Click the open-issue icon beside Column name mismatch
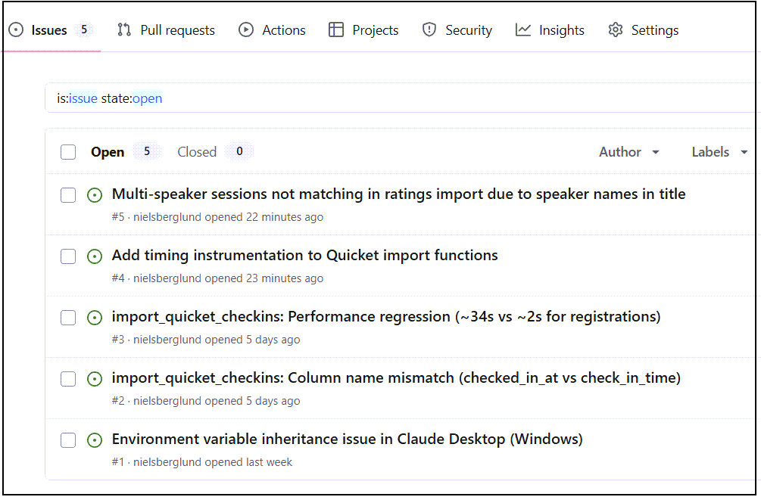 95,379
